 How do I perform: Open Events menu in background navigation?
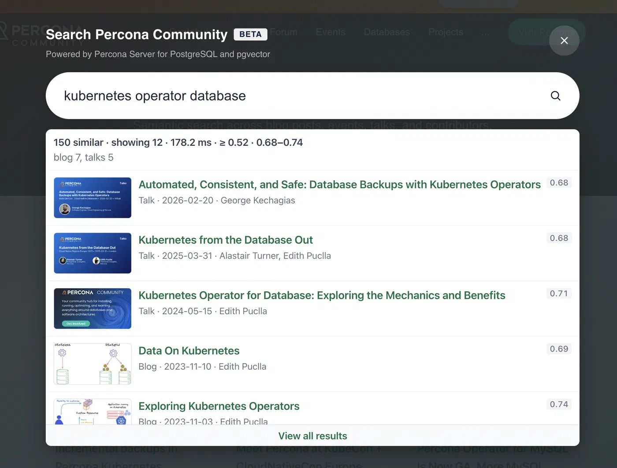(331, 32)
